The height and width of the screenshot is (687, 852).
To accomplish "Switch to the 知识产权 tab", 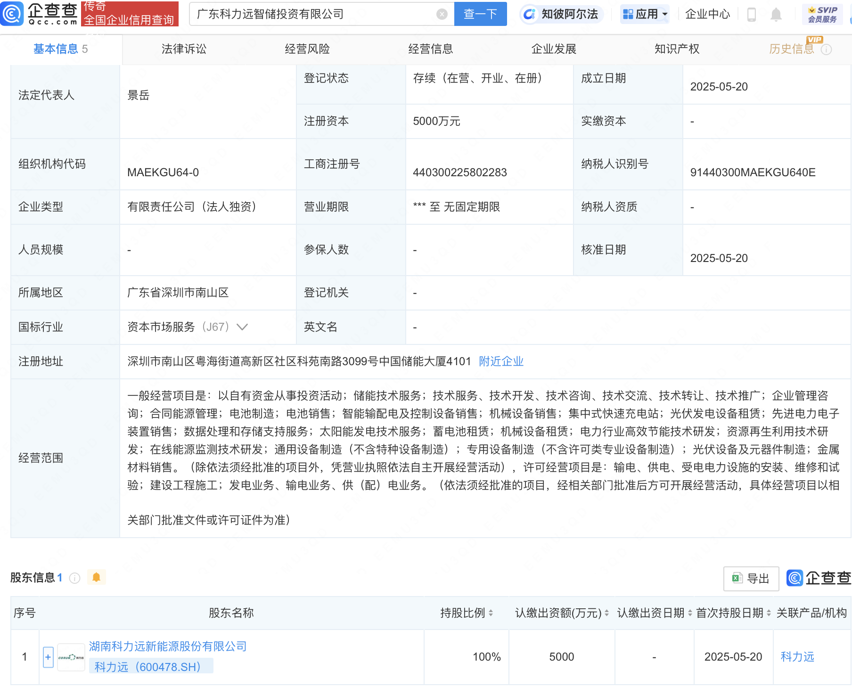I will click(x=677, y=49).
